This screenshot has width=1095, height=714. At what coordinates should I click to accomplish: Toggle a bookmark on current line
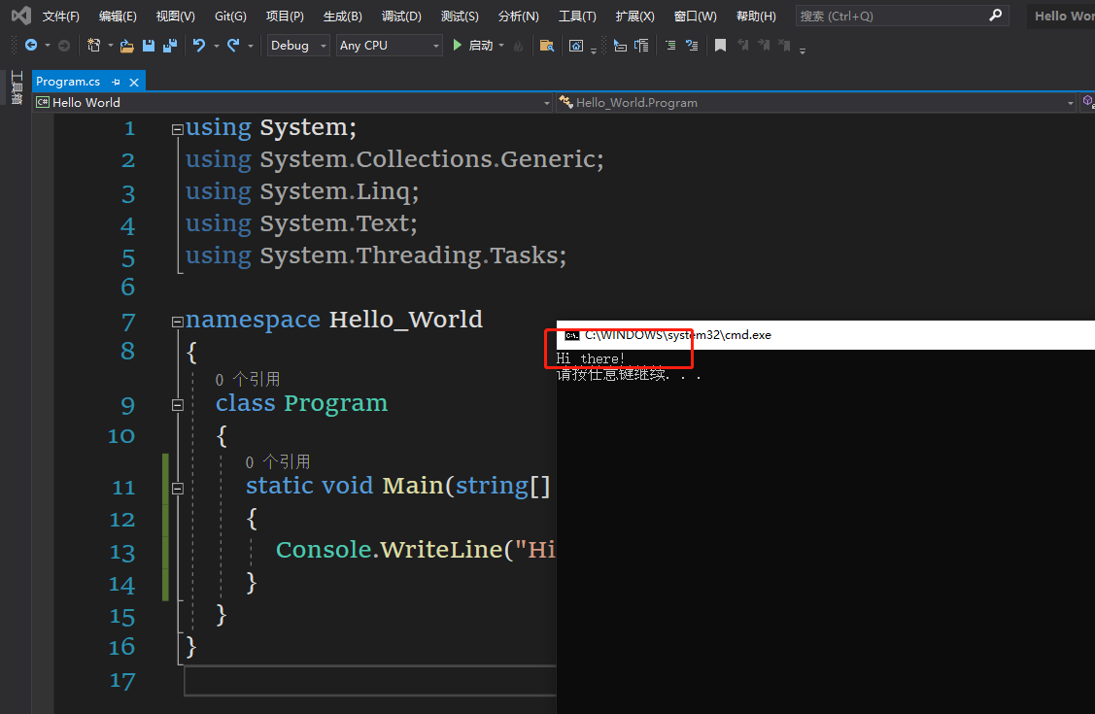pyautogui.click(x=721, y=46)
